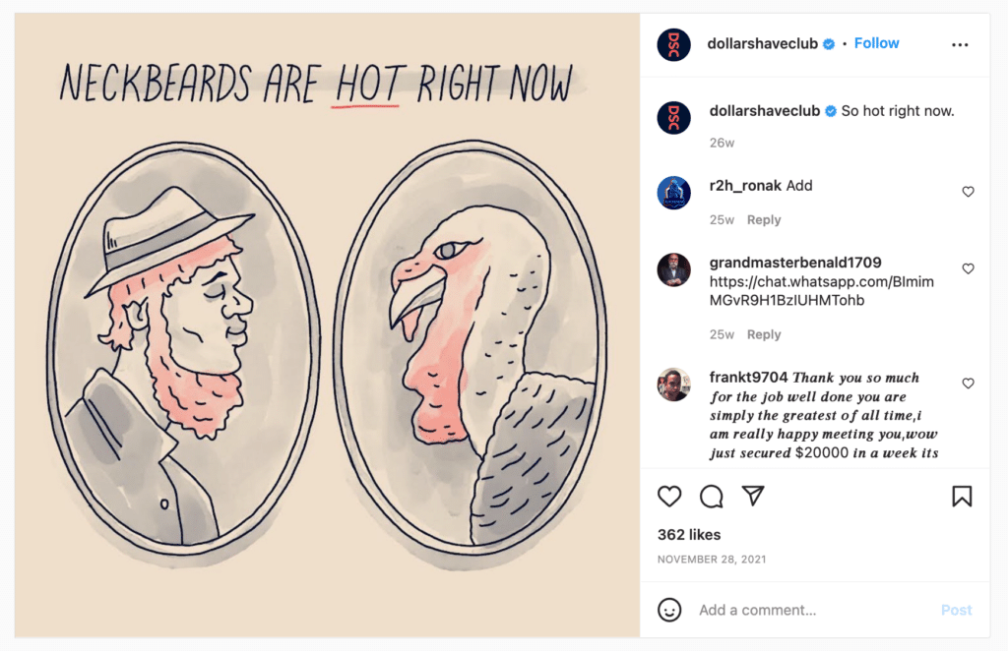Share post via paper plane icon

(x=753, y=497)
